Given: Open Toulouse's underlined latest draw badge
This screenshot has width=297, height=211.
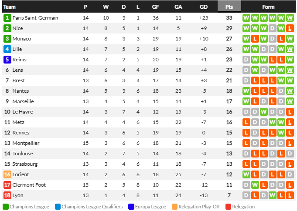Looking at the screenshot, I should 290,154.
